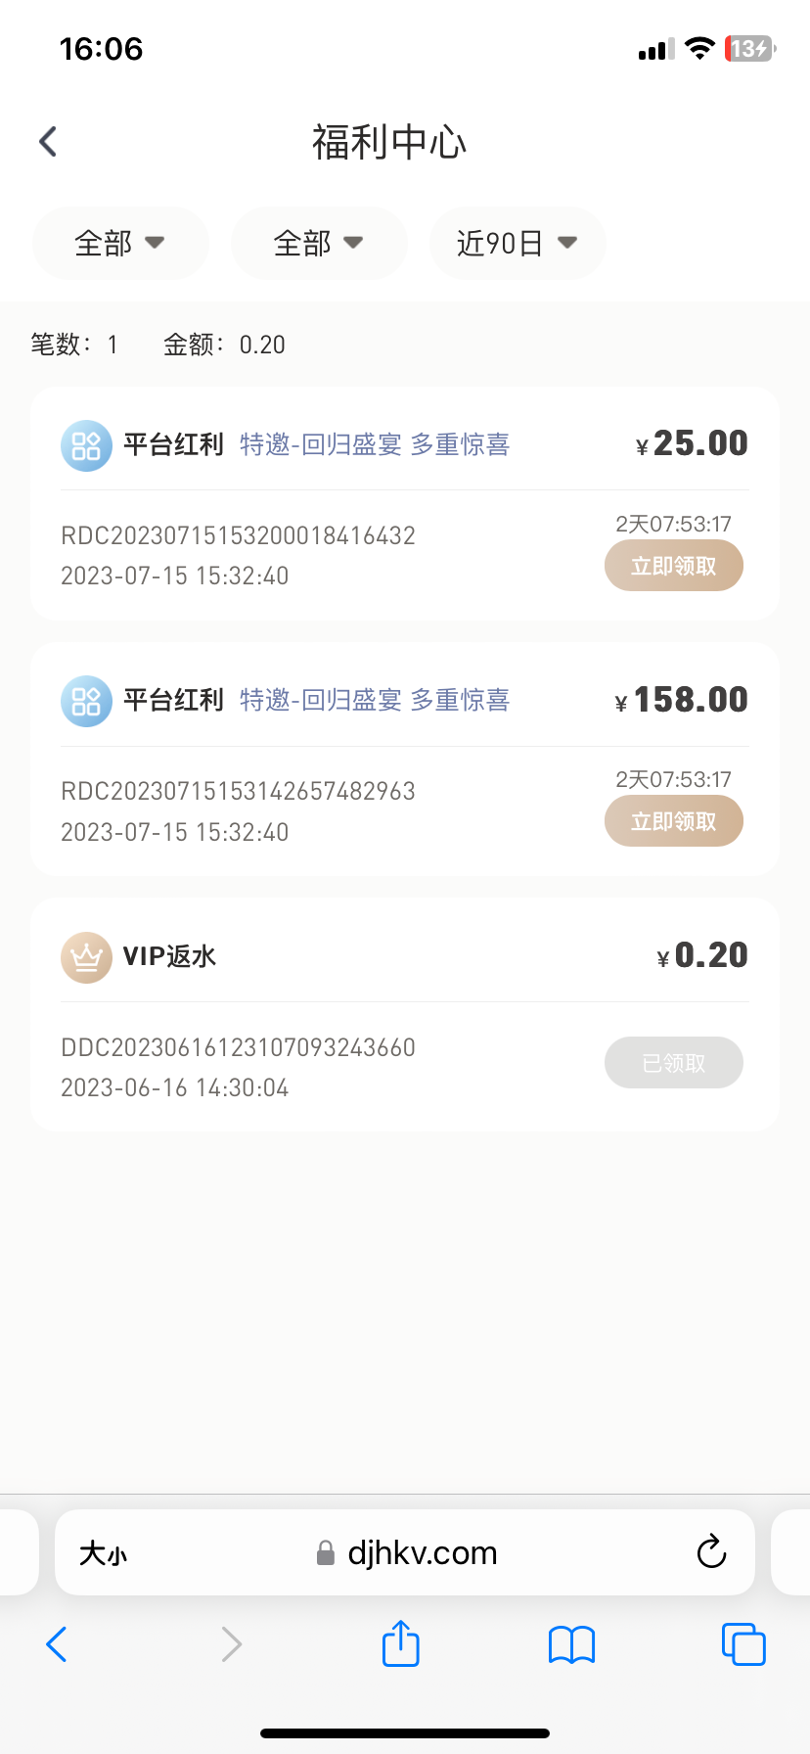Claim the ¥25.00 bonus with 立即领取

click(x=673, y=566)
